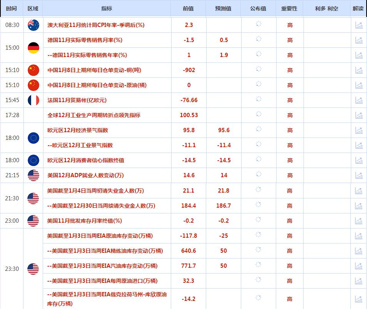
Task: Open 美国截至1月3日当周EIA原油库存变动(万桶) link
Action: pos(100,236)
